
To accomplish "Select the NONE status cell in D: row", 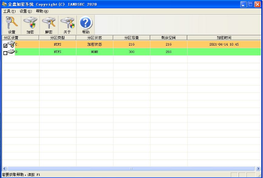I will click(95, 52).
